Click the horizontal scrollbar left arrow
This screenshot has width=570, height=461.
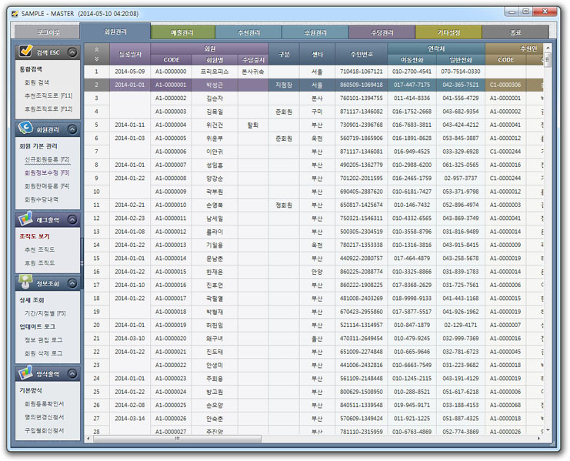[88, 439]
